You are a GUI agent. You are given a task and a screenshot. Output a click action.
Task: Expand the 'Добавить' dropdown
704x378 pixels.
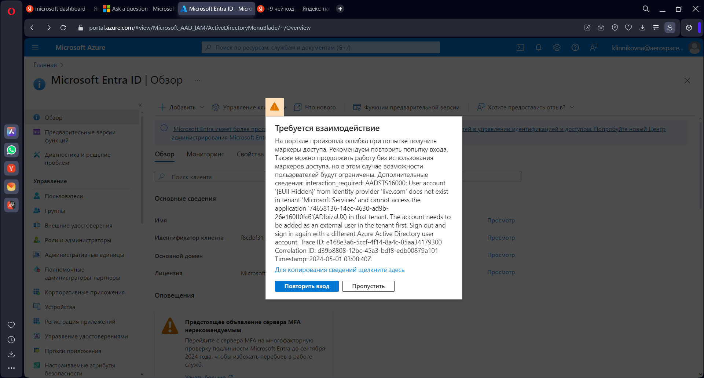pyautogui.click(x=181, y=107)
